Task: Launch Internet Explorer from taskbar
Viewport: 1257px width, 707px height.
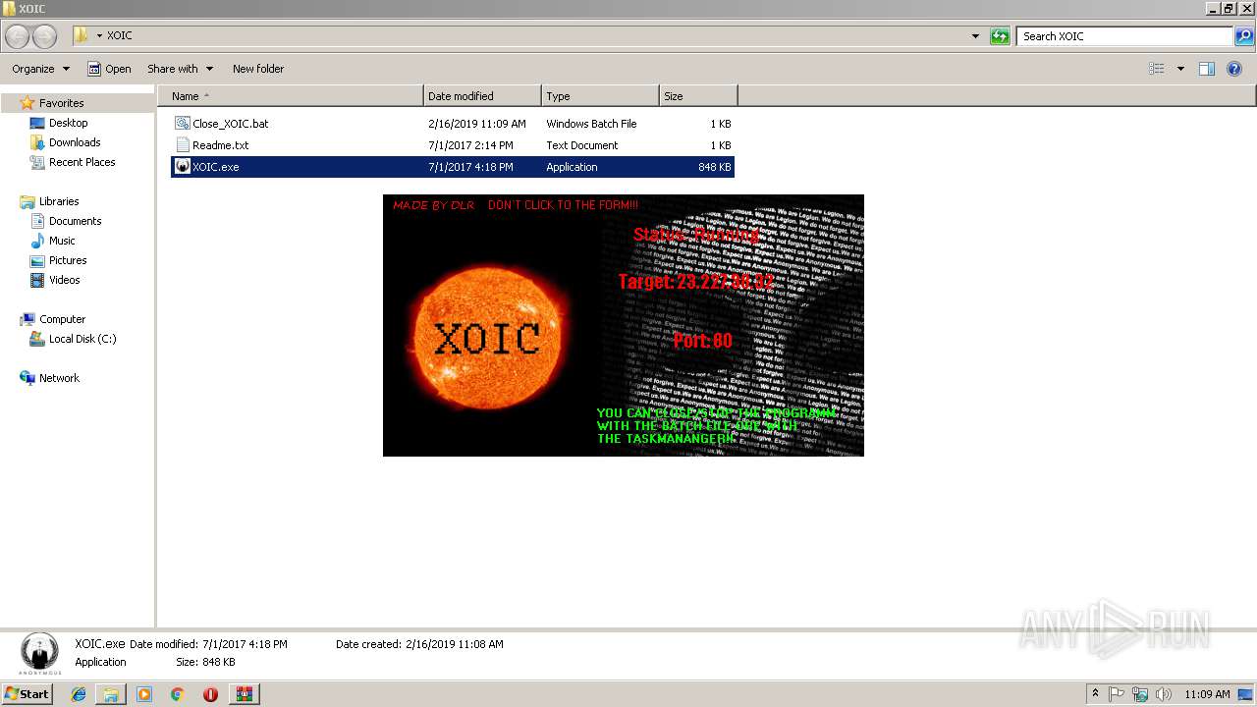Action: coord(79,694)
